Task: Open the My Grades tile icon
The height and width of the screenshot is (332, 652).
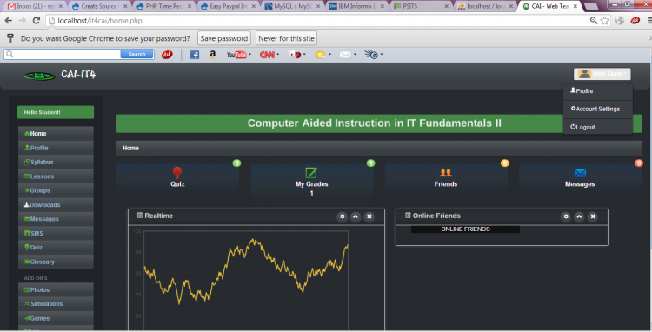Action: coord(311,173)
